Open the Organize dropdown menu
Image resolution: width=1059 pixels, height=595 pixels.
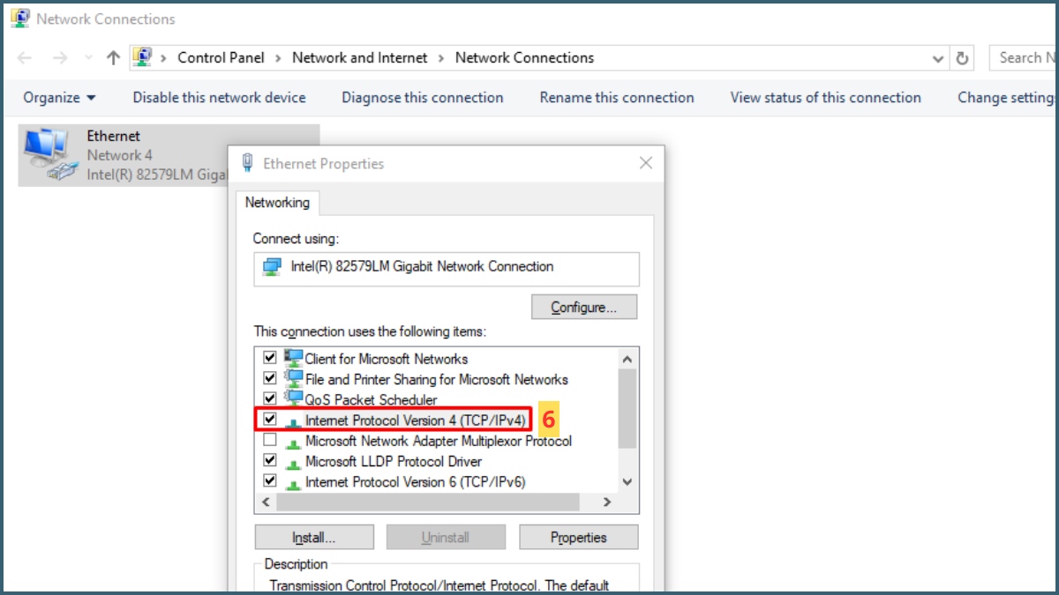58,97
